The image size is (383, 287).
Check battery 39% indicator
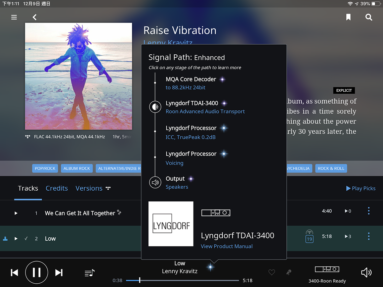[370, 4]
